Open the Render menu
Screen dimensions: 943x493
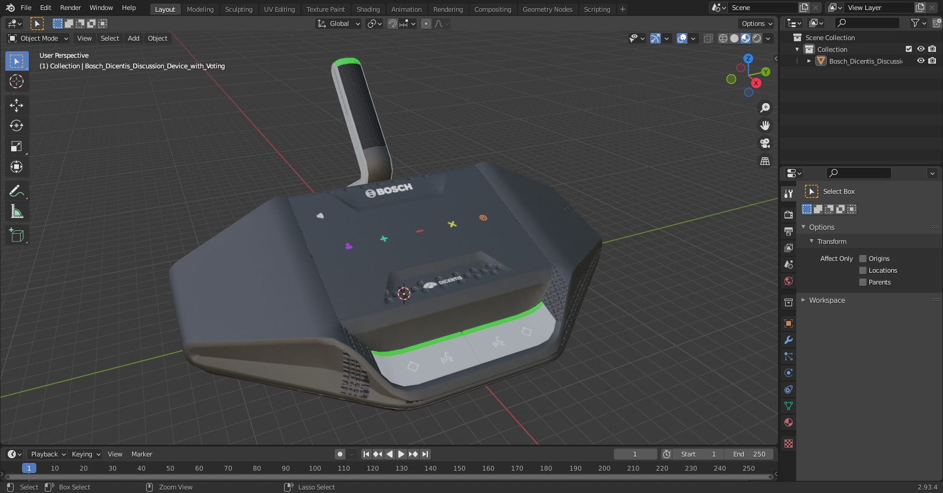pos(70,8)
